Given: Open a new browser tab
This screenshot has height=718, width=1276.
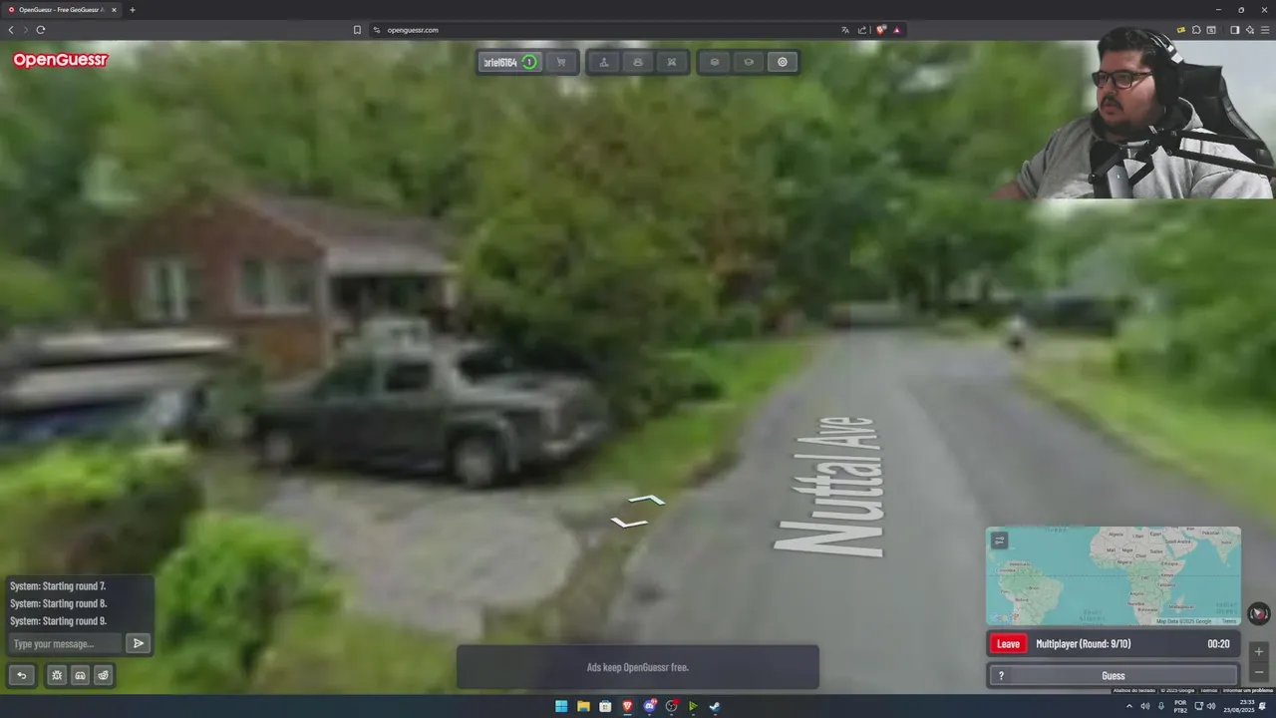Looking at the screenshot, I should (x=133, y=10).
